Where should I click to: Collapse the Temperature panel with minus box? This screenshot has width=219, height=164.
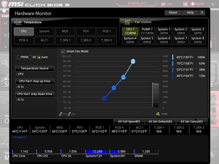[15, 22]
